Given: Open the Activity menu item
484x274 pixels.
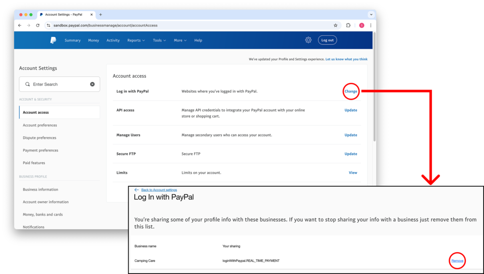Looking at the screenshot, I should [113, 41].
